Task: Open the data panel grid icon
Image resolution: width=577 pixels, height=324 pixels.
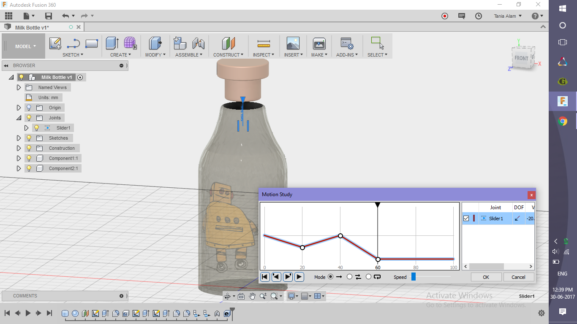Action: pos(8,16)
